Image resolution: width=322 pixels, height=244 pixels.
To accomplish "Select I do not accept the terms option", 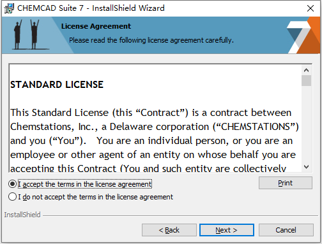I will [13, 197].
